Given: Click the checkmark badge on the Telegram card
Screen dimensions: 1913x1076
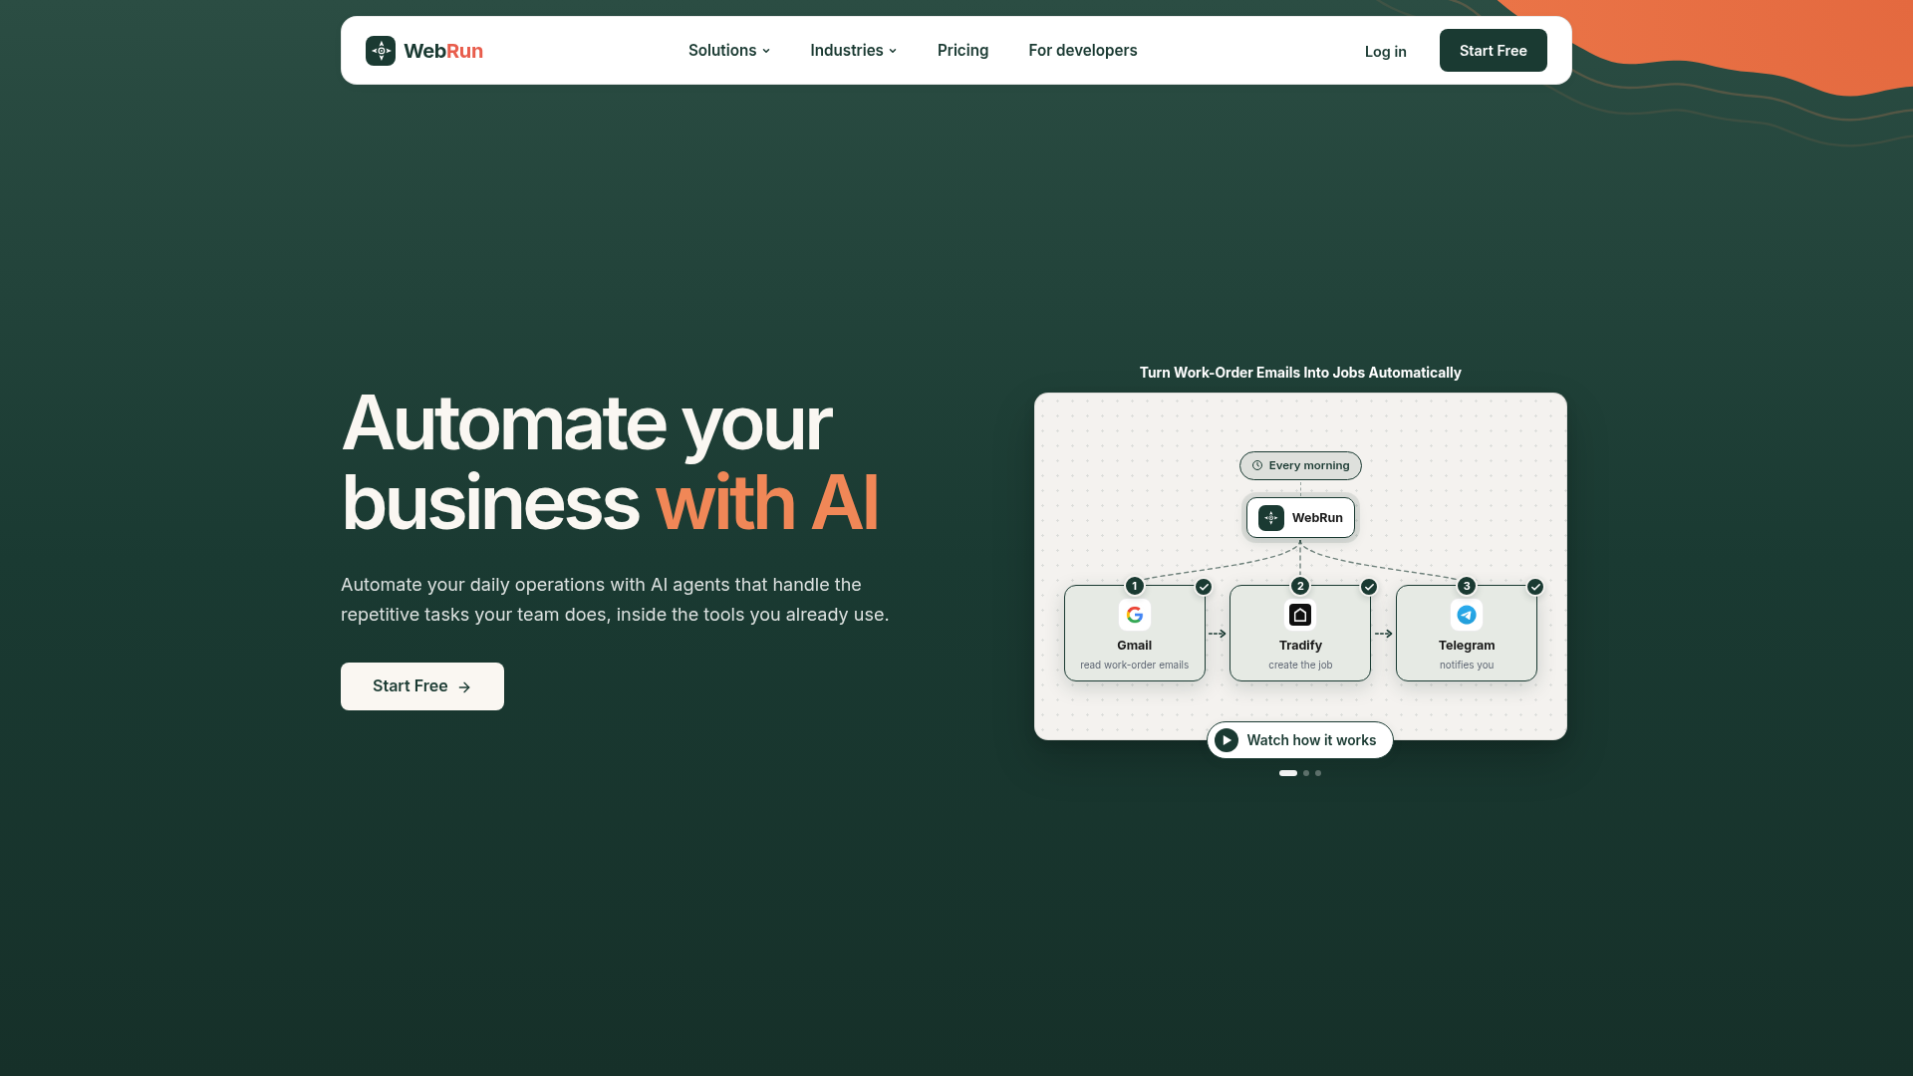Looking at the screenshot, I should pyautogui.click(x=1535, y=587).
